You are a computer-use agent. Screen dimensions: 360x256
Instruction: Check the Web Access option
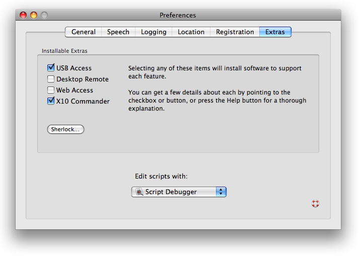(51, 90)
